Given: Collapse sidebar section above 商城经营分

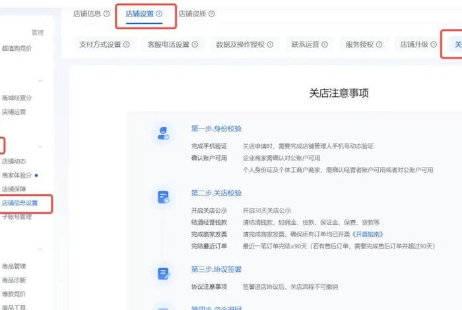Looking at the screenshot, I should 40,80.
